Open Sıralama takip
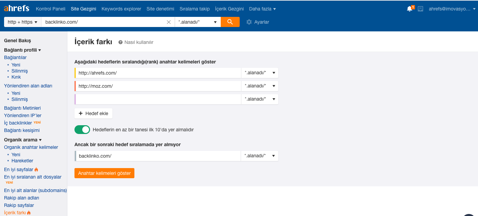The image size is (478, 216). 195,9
